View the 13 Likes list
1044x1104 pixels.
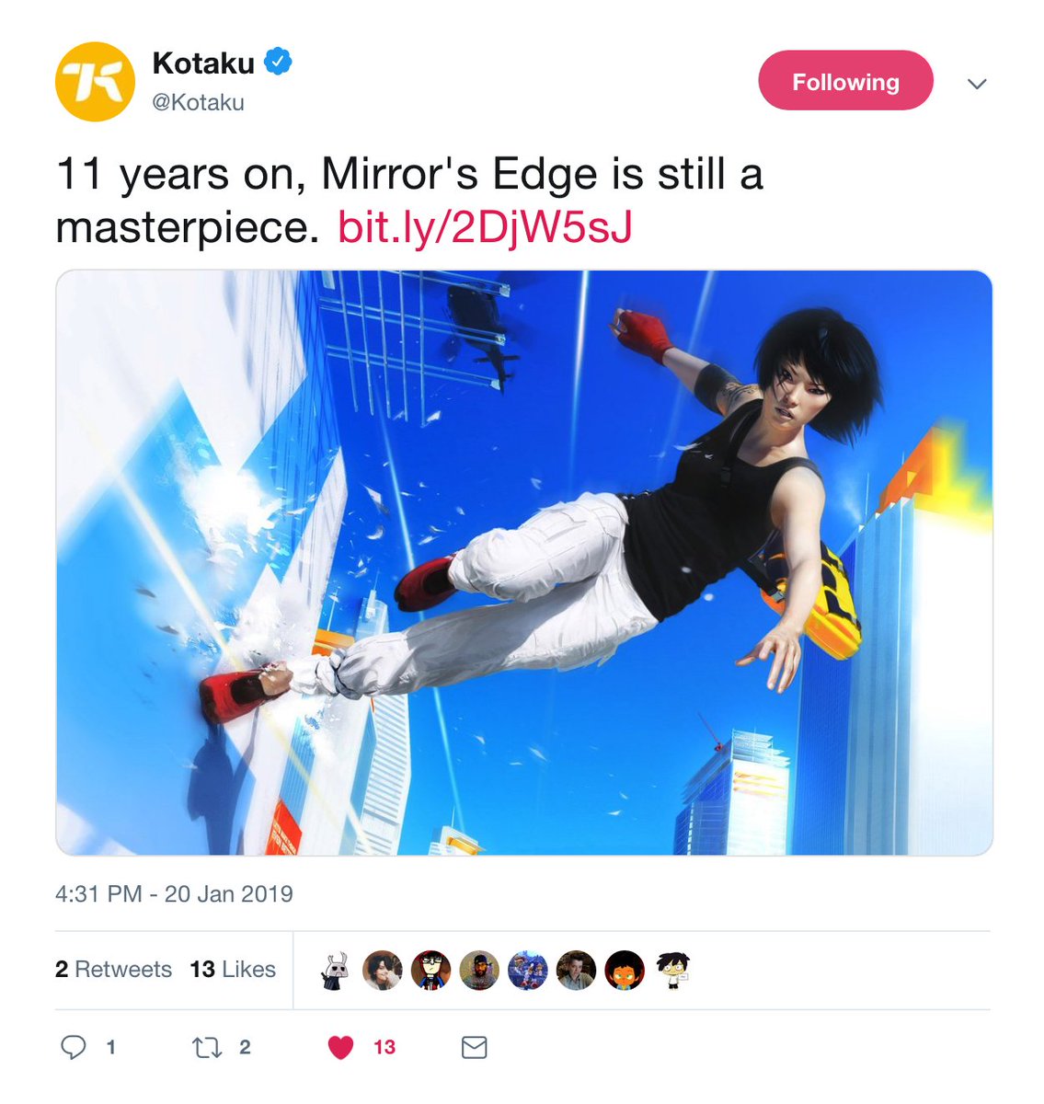(x=233, y=969)
